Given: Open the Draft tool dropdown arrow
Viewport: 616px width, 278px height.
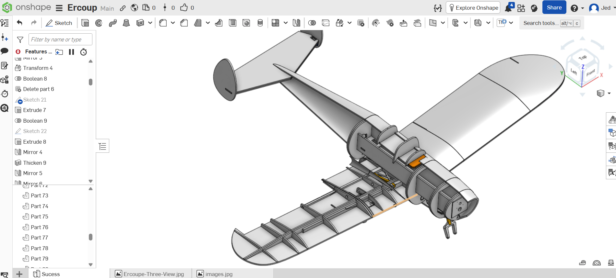Looking at the screenshot, I should tap(207, 23).
